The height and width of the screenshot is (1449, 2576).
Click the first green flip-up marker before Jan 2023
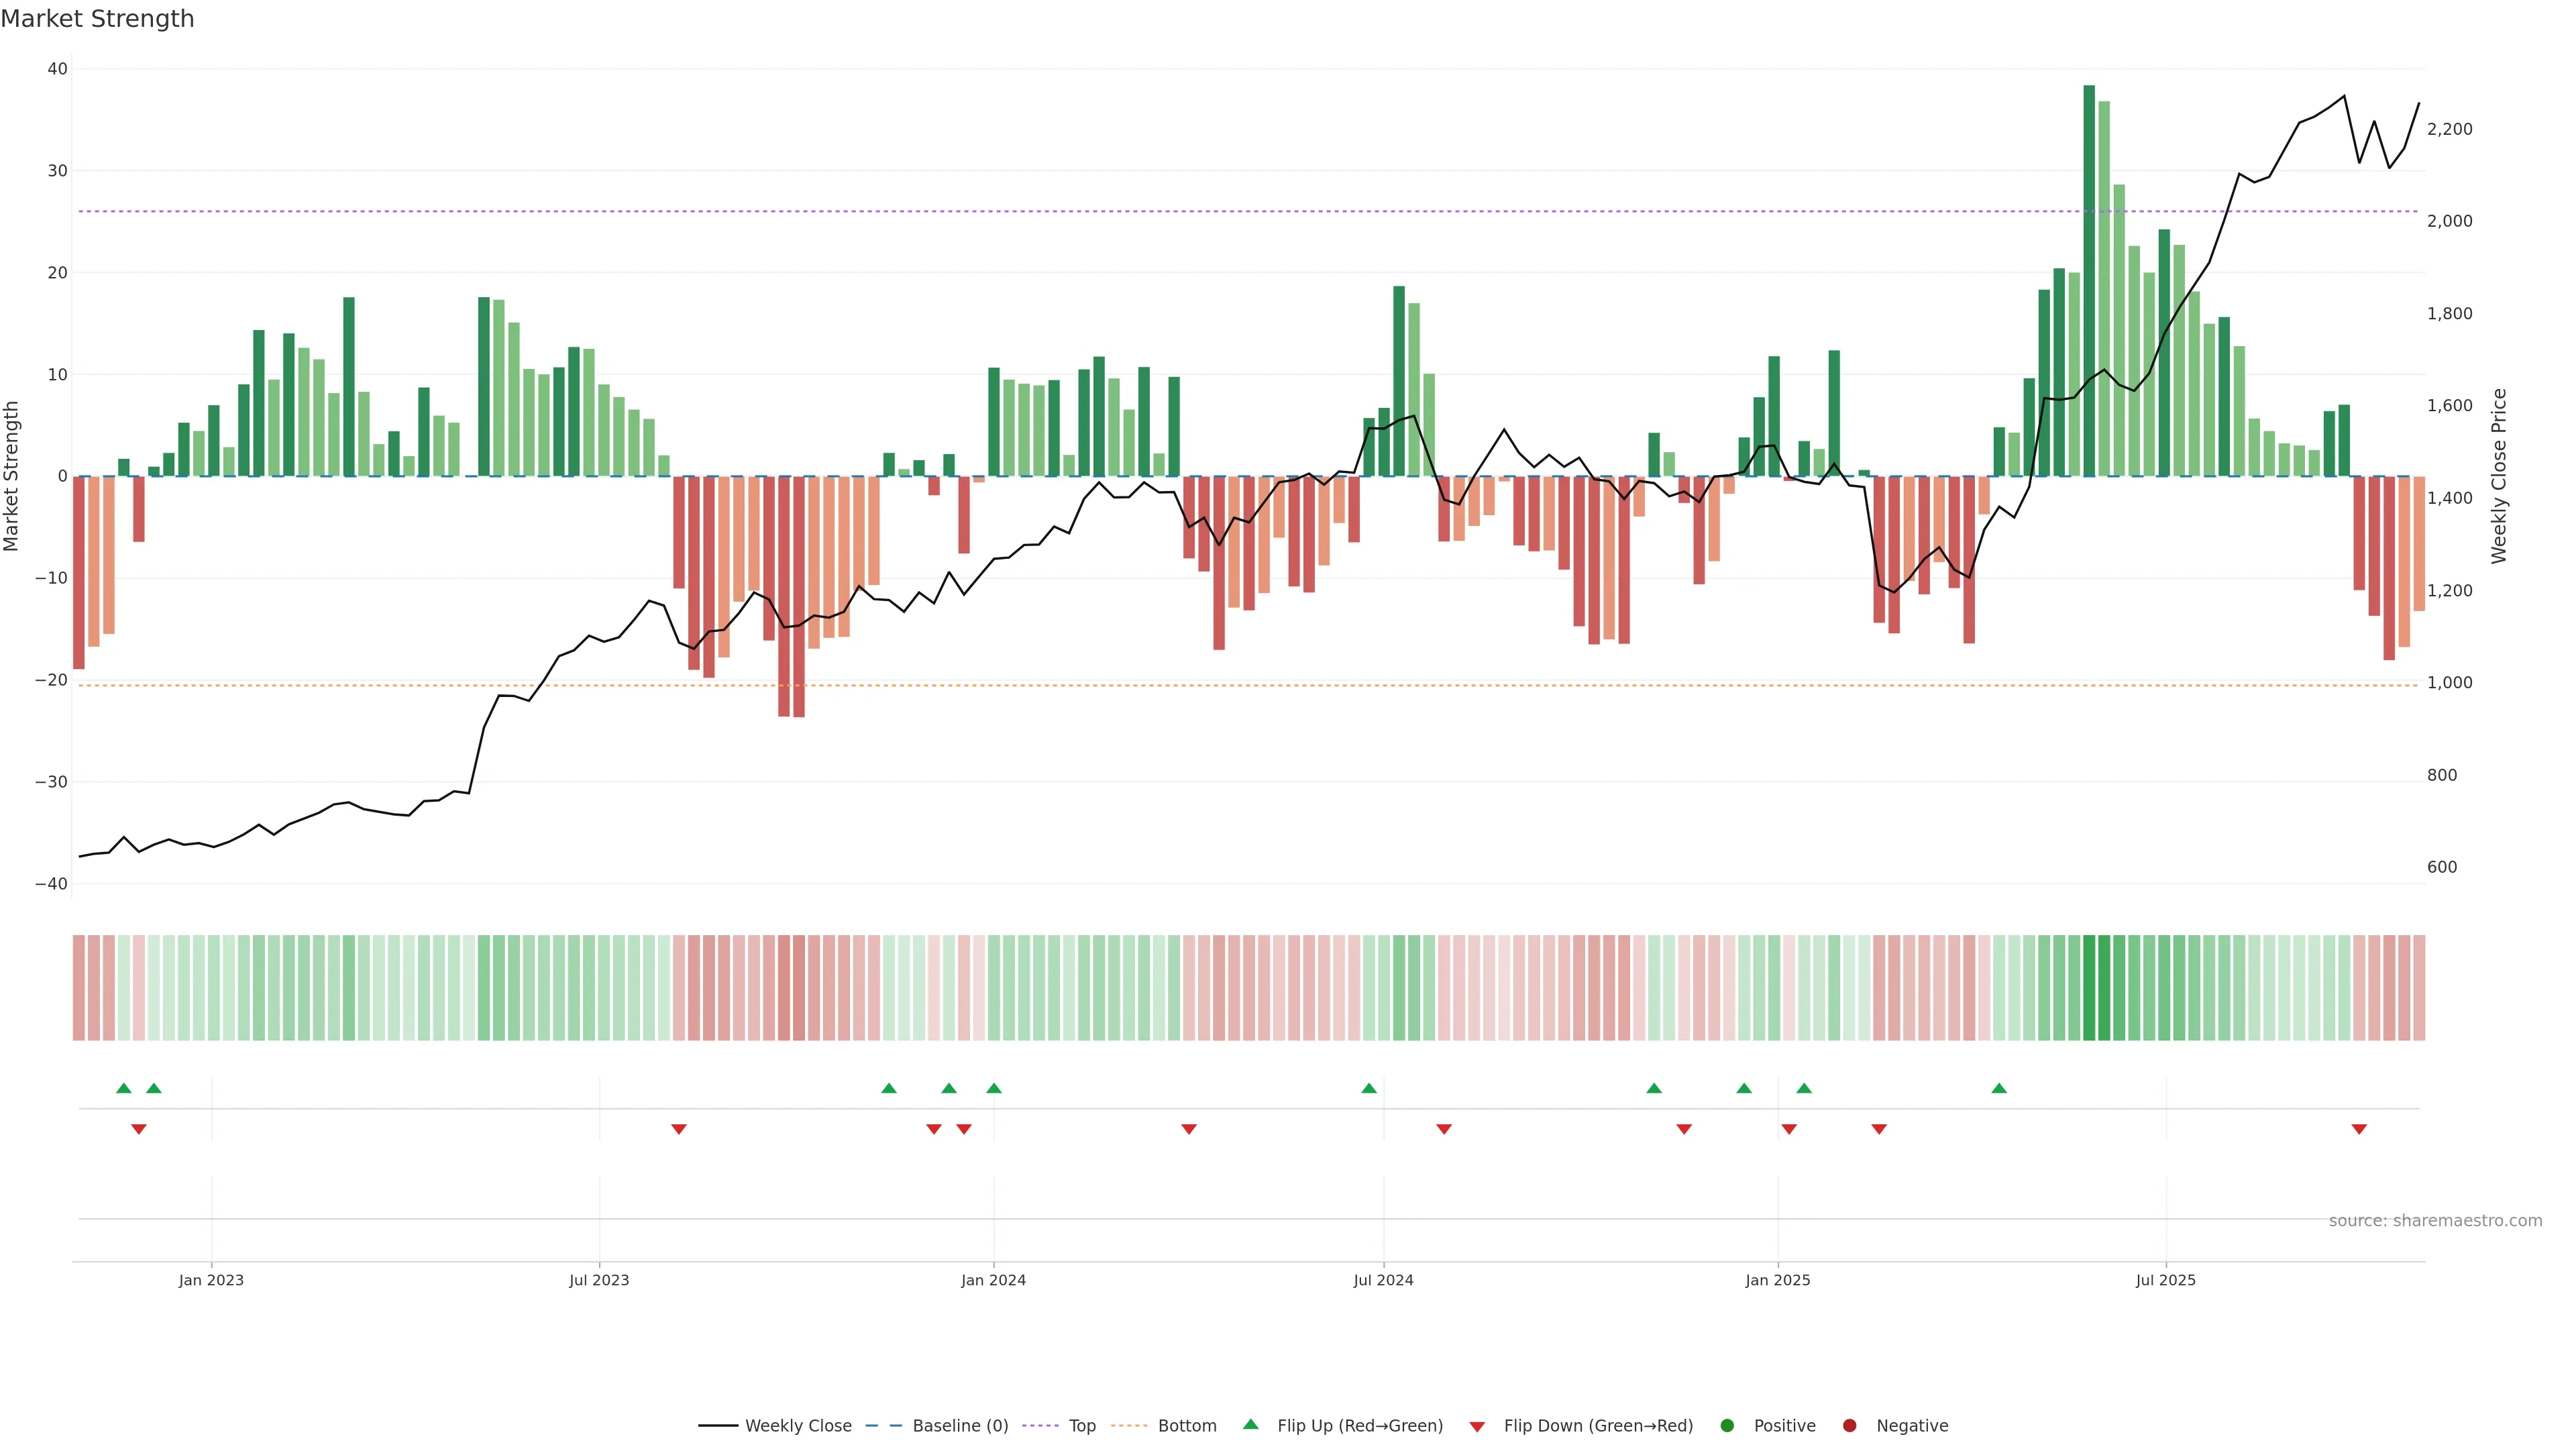pyautogui.click(x=124, y=1088)
